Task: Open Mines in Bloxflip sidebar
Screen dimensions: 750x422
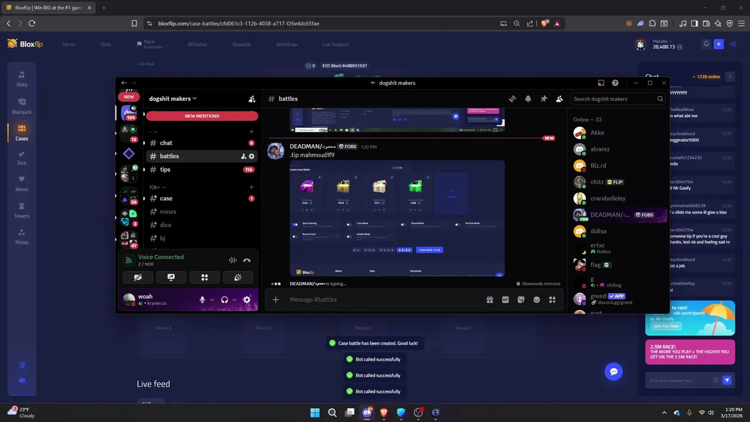Action: point(22,183)
